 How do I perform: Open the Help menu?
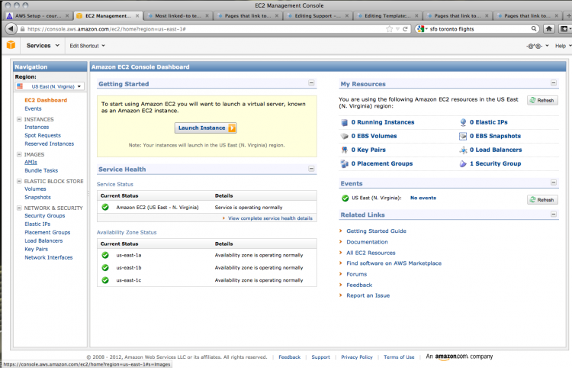pos(563,46)
